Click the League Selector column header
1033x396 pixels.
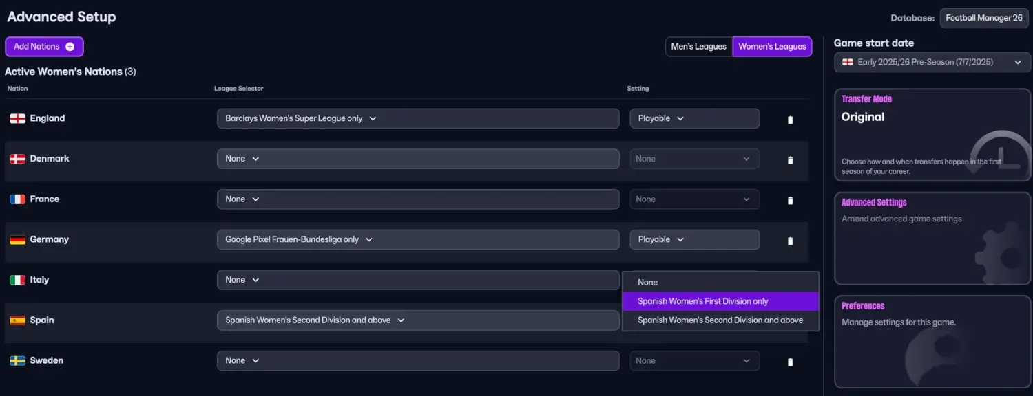[239, 89]
